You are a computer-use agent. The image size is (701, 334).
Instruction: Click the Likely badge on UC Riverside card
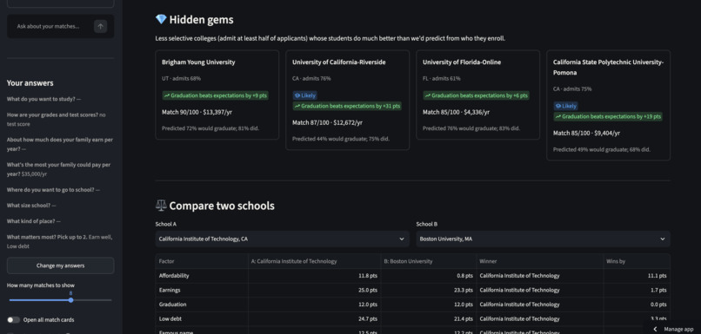[305, 95]
